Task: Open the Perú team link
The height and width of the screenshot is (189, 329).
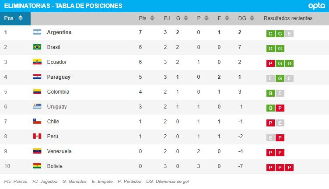Action: pos(52,136)
